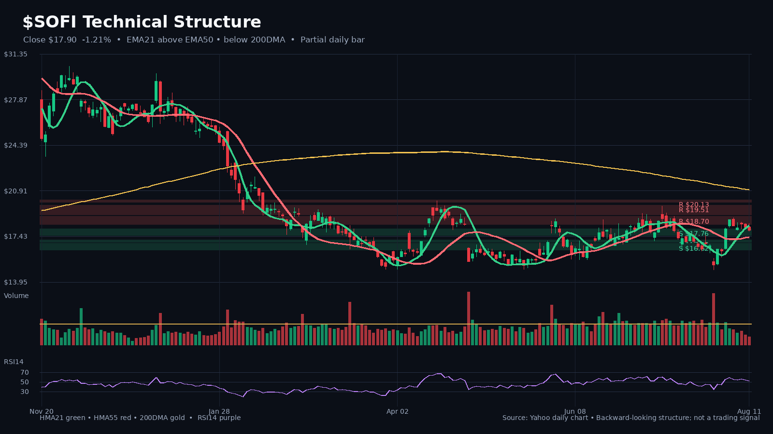Click the "Backward-looking structure; not a trading signal" disclaimer
The image size is (773, 434).
tap(678, 418)
